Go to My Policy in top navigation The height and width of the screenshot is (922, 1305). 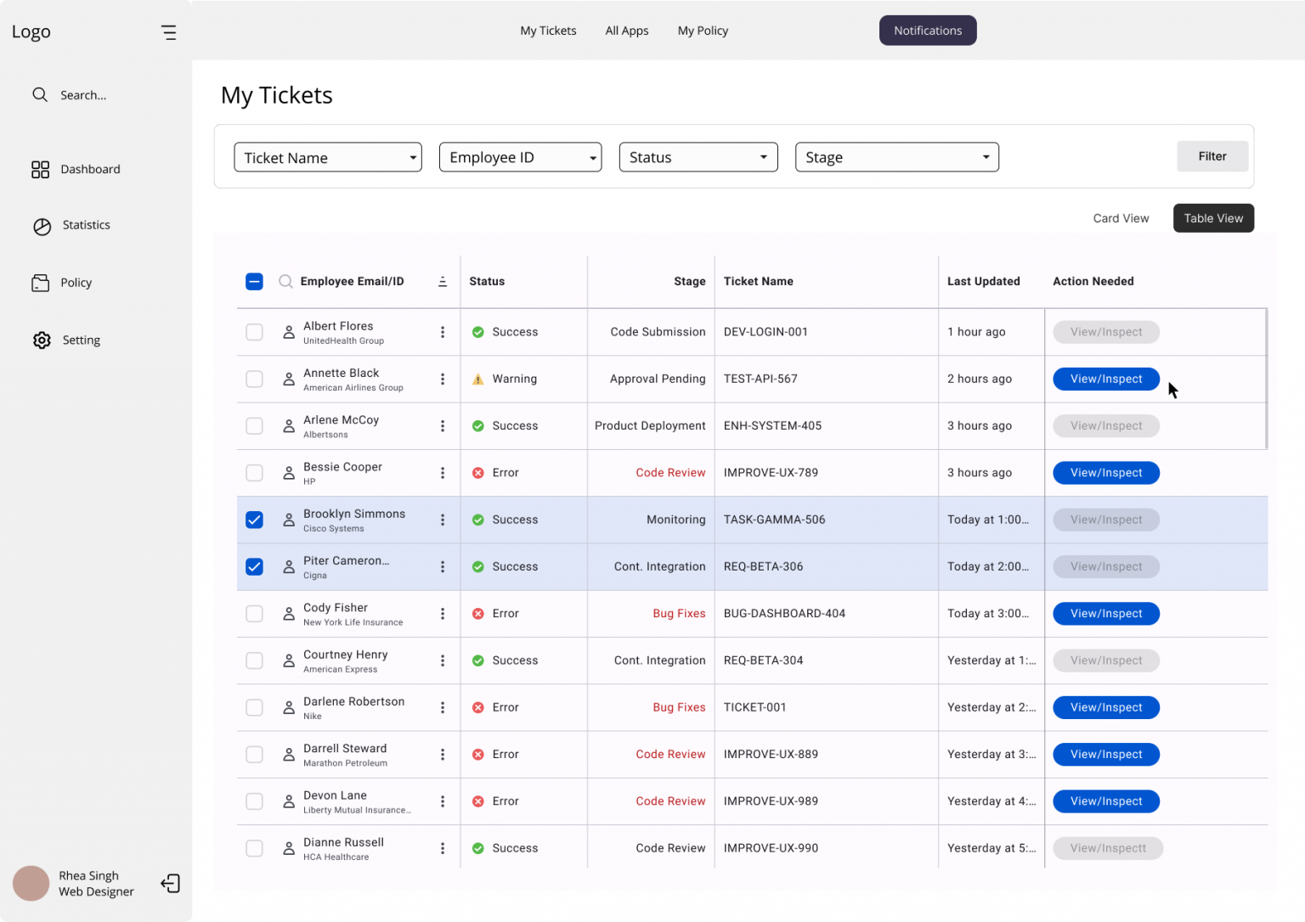click(x=703, y=31)
